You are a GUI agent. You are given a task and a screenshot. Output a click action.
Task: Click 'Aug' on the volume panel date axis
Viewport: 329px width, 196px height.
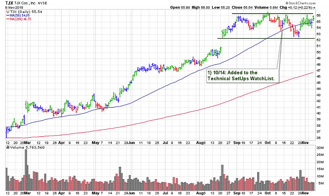click(200, 193)
